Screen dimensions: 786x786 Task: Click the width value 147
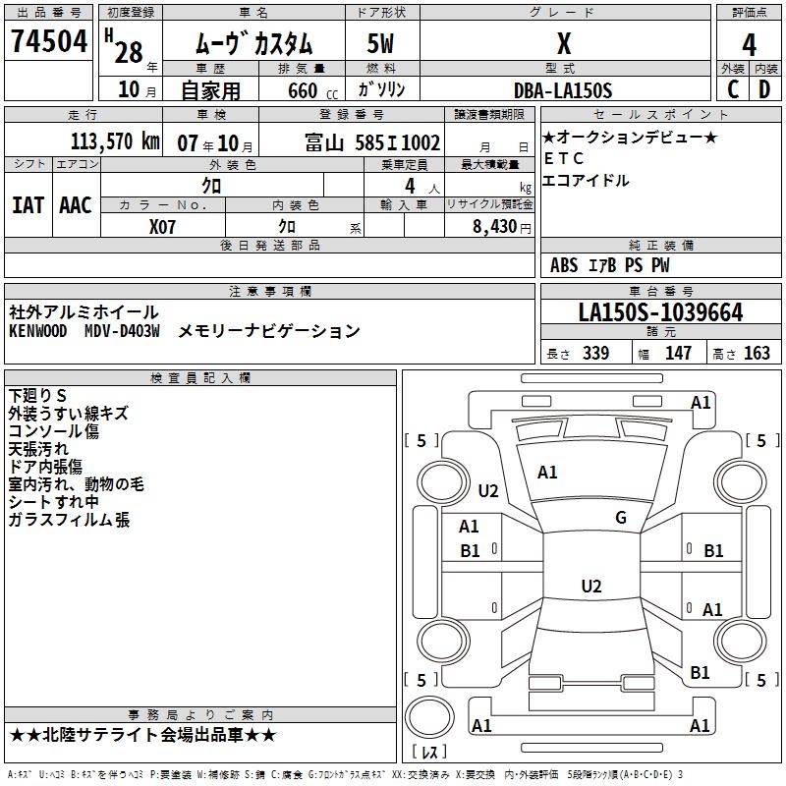[678, 354]
